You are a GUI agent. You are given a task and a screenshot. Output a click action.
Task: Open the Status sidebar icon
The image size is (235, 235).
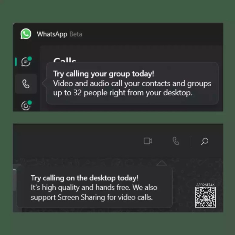click(x=26, y=106)
